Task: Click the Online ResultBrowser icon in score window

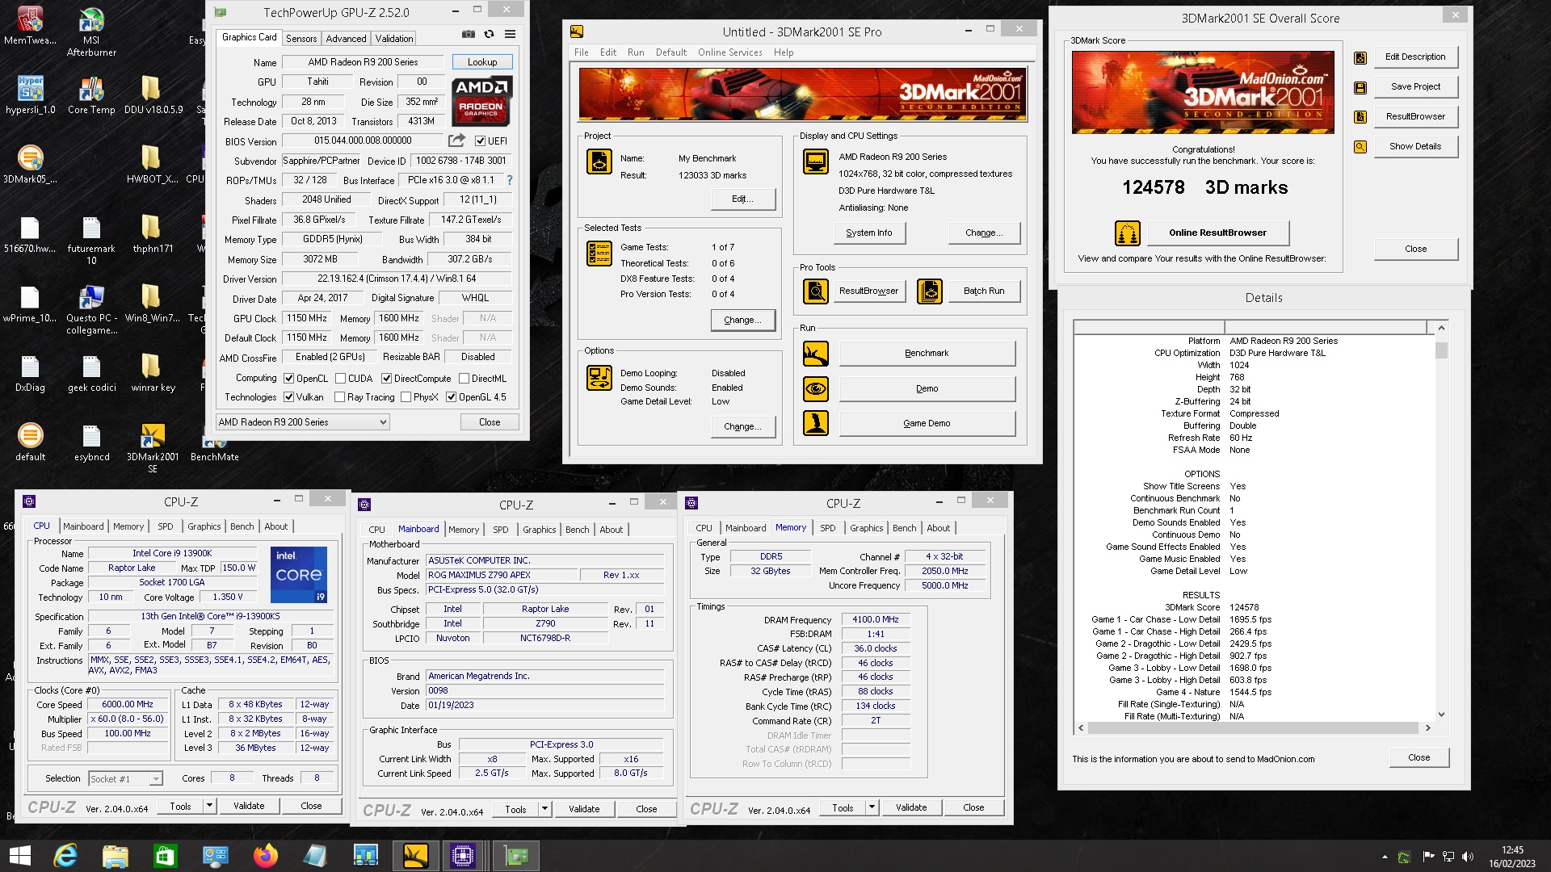Action: pos(1128,233)
